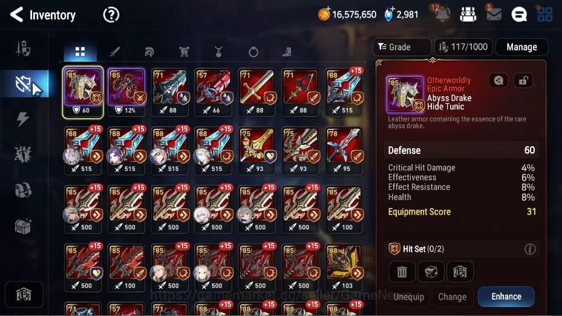Open the Grade sort dropdown
The image size is (562, 316).
(402, 47)
